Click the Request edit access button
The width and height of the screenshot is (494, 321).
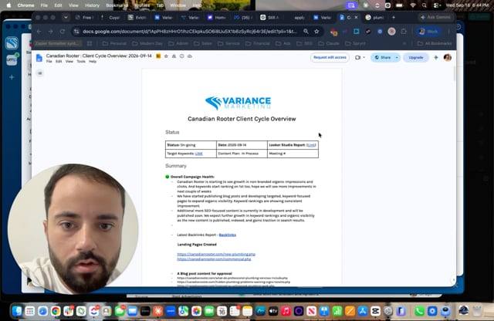click(330, 57)
